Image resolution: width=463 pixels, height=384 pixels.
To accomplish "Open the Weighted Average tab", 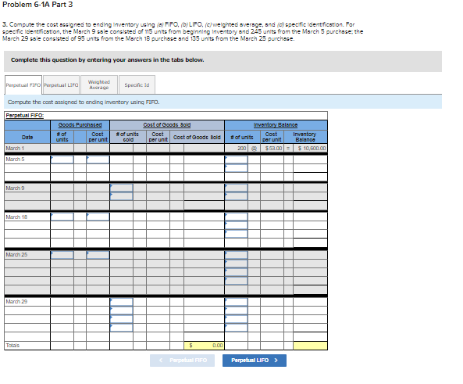I will tap(99, 84).
